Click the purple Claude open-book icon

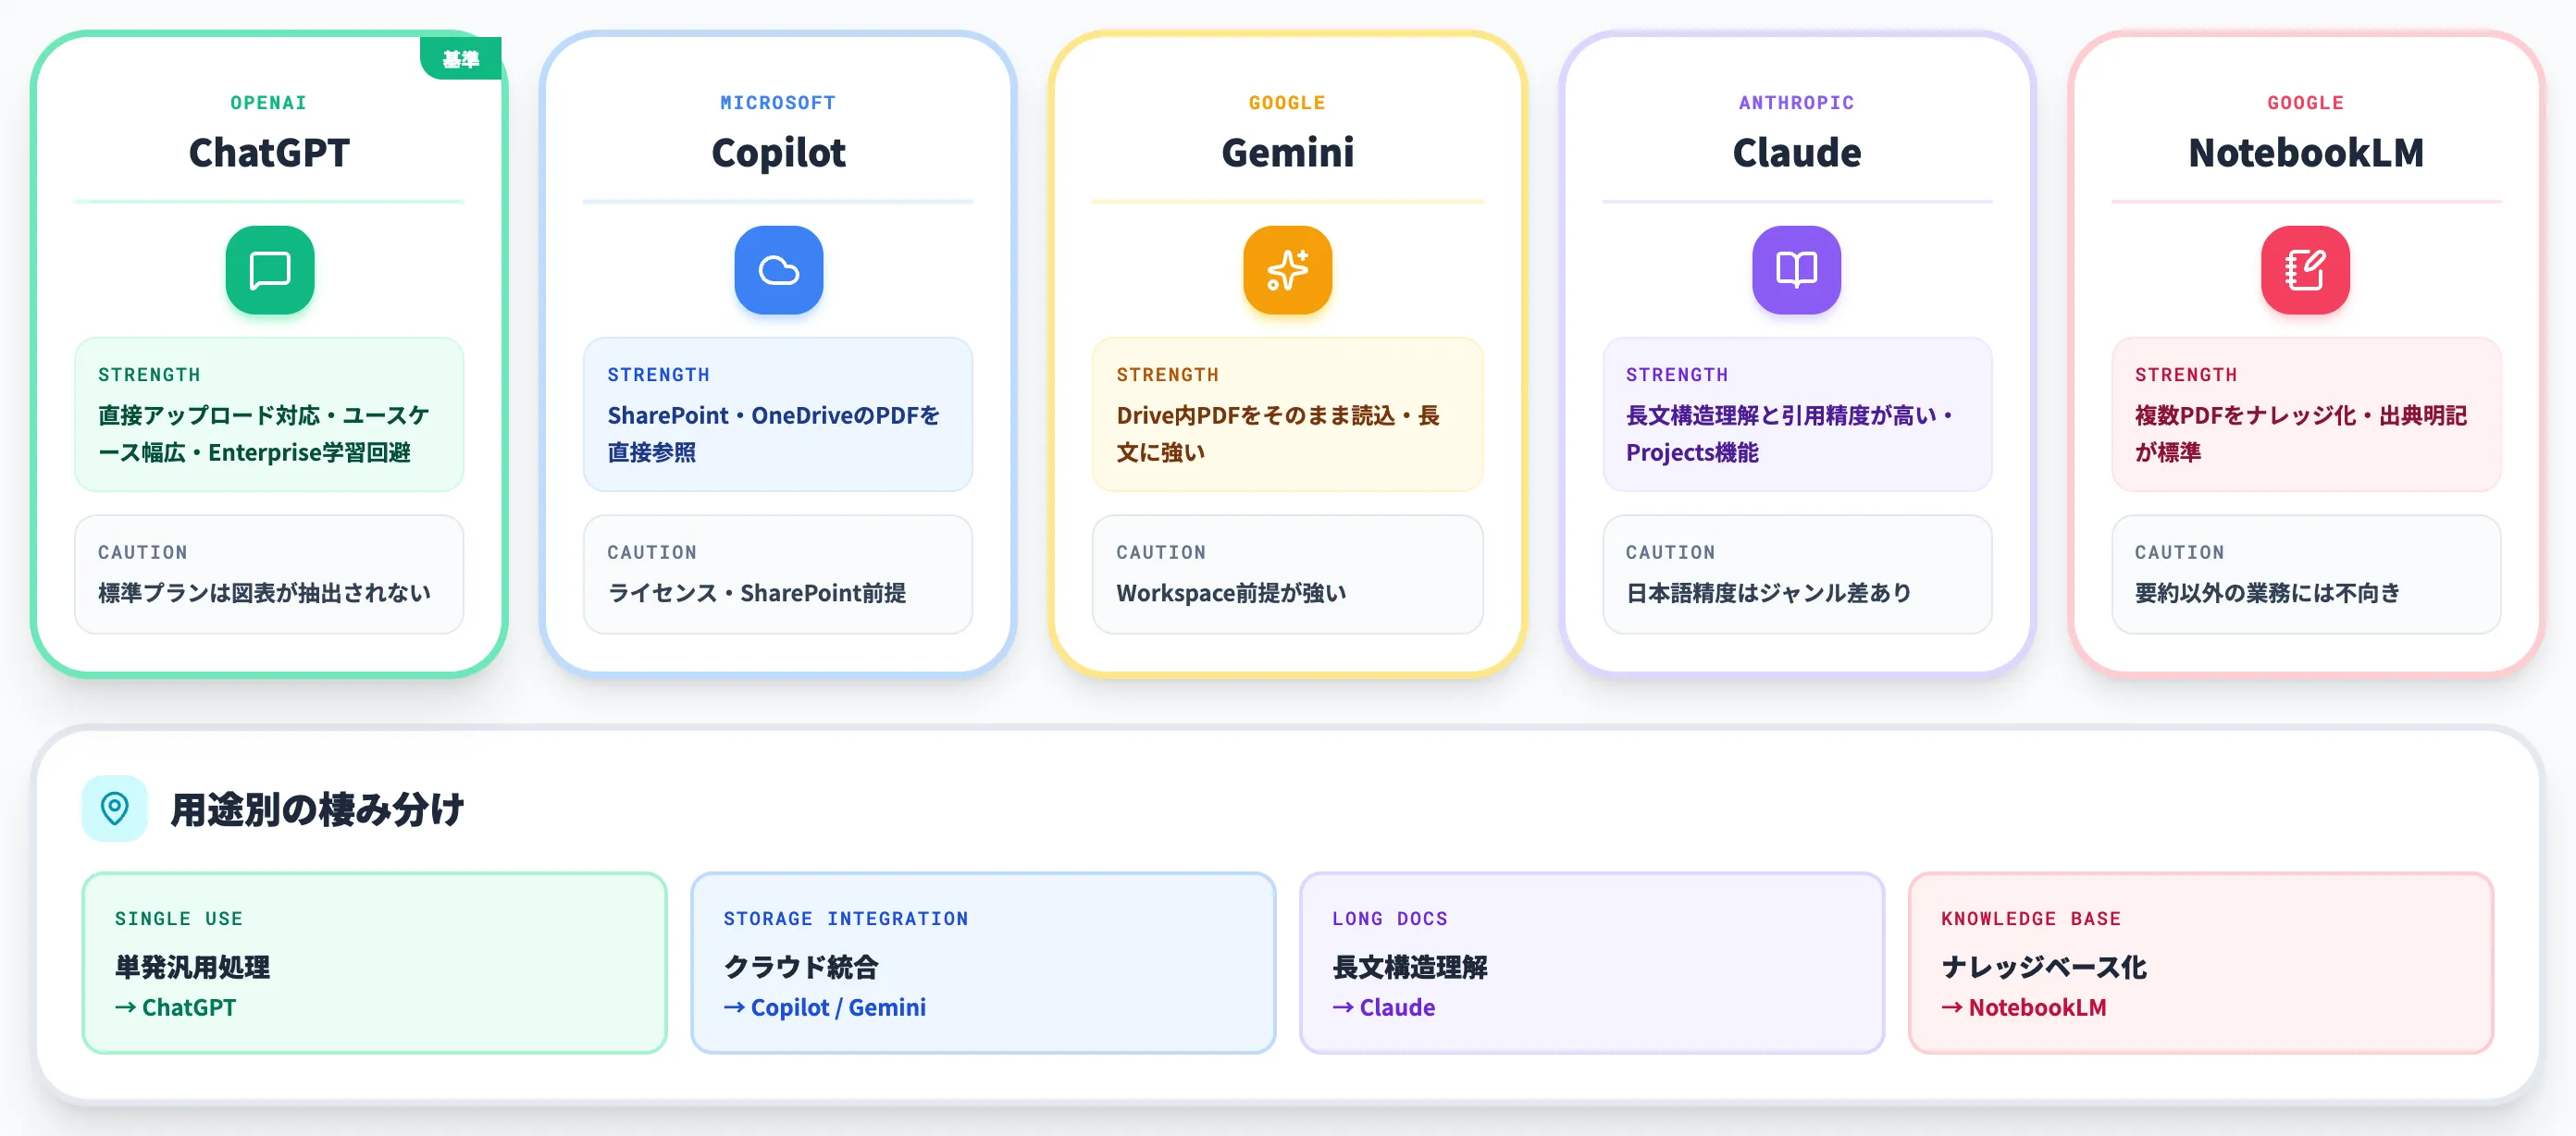[x=1796, y=270]
